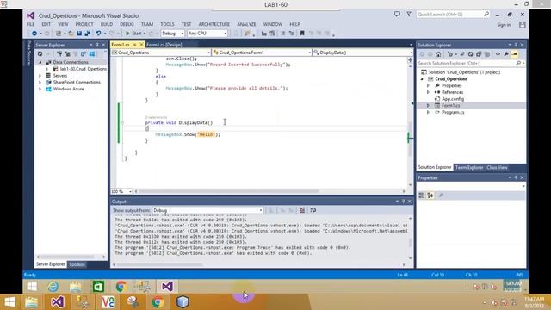Screen dimensions: 551x310
Task: Open Chrome from the outer host taskbar
Action: 158,302
